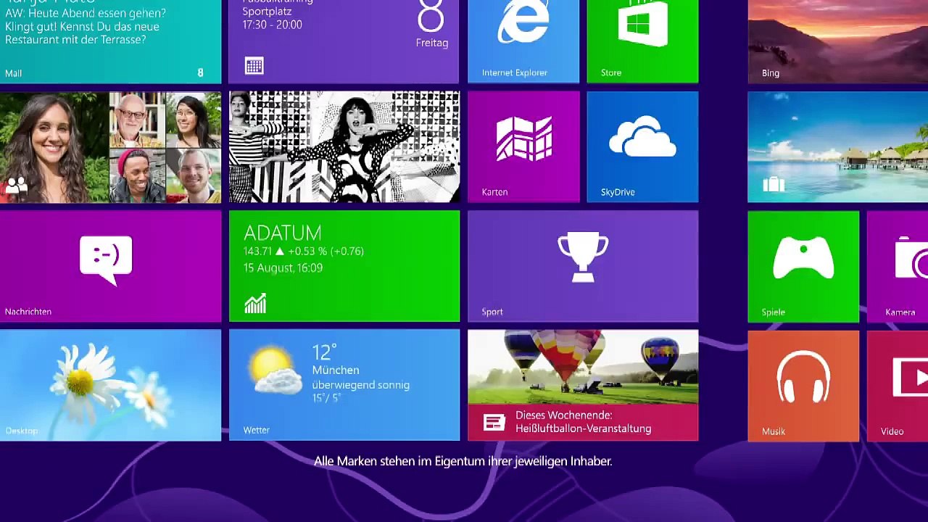This screenshot has width=928, height=522.
Task: Open the Kamera tile
Action: click(898, 266)
